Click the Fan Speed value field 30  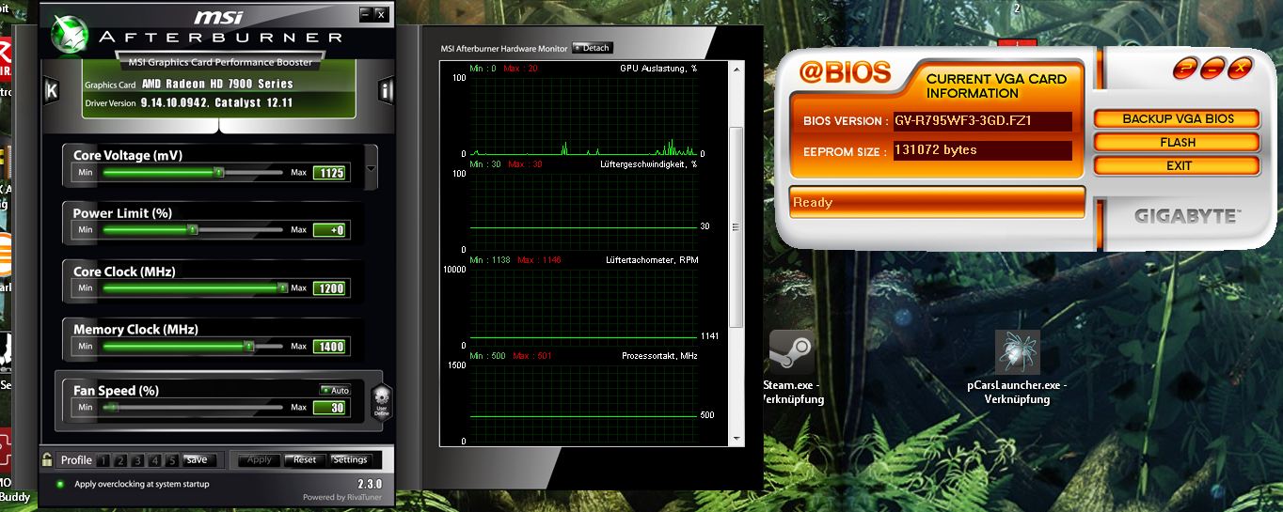(x=330, y=408)
